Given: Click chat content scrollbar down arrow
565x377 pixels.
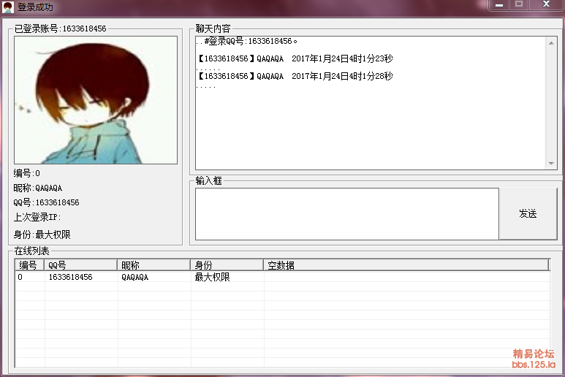Looking at the screenshot, I should click(x=552, y=164).
